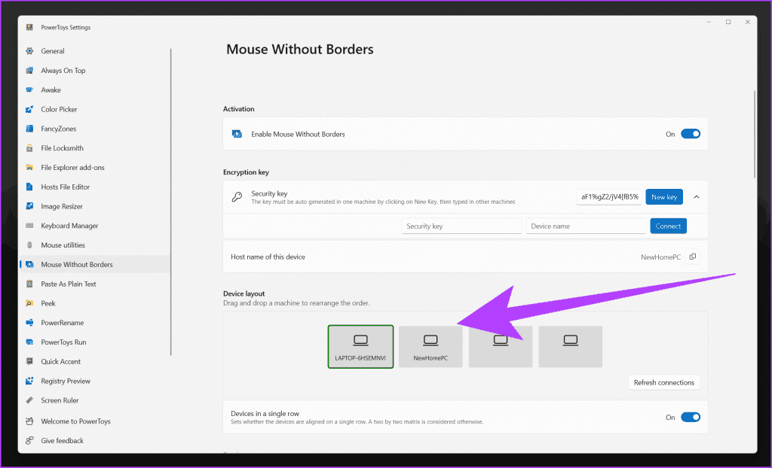Switch to the Screen Ruler page
The height and width of the screenshot is (468, 772).
point(60,400)
